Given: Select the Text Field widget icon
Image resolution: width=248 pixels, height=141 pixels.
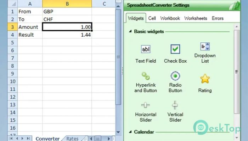Looking at the screenshot, I should click(x=146, y=49).
